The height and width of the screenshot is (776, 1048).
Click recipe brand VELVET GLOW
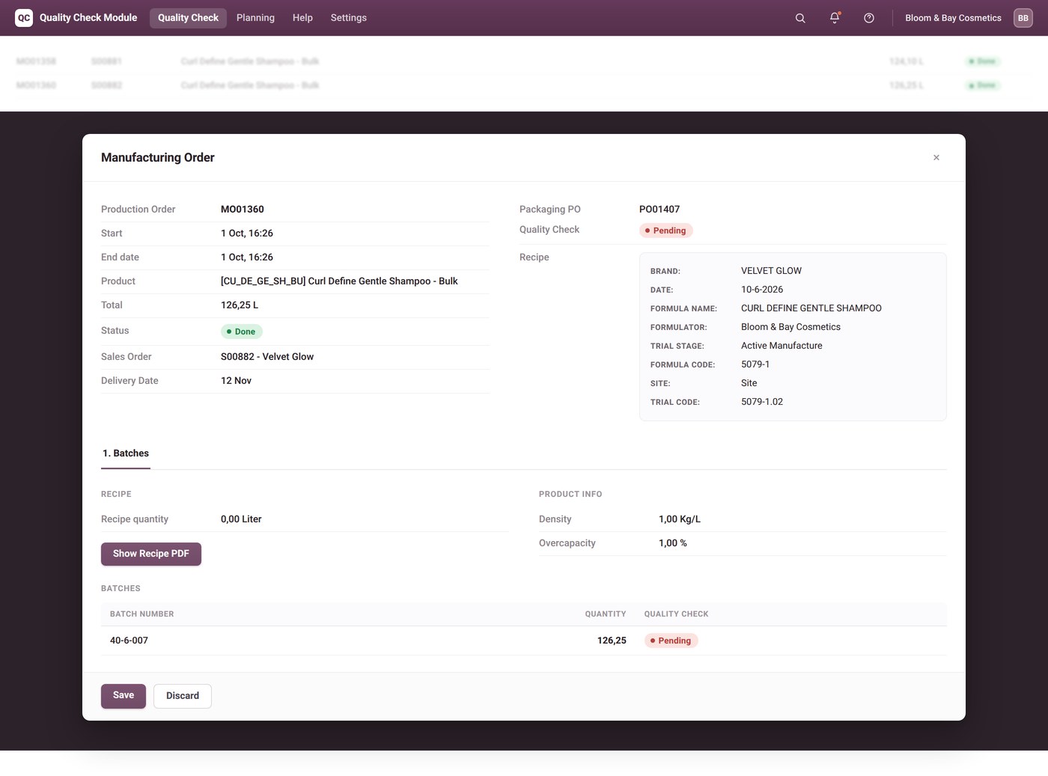coord(771,271)
